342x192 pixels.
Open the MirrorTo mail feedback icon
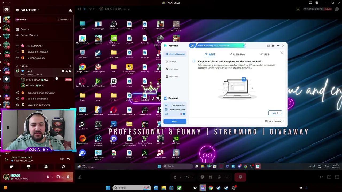click(x=268, y=46)
